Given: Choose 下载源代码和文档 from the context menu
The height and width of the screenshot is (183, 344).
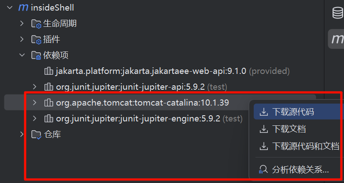Looking at the screenshot, I should click(x=305, y=146).
